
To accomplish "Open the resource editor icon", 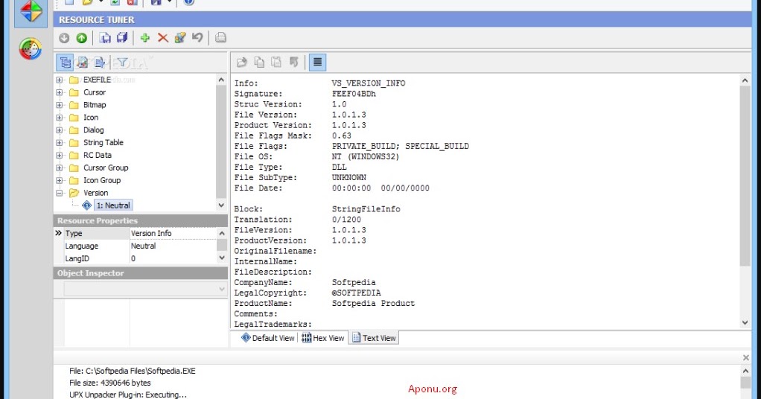I will (x=180, y=38).
